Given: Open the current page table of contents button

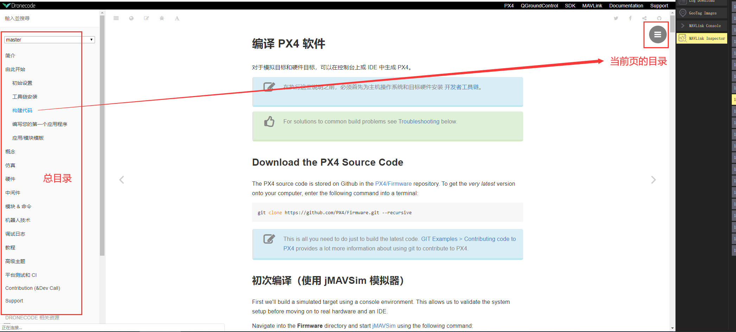Looking at the screenshot, I should tap(658, 34).
